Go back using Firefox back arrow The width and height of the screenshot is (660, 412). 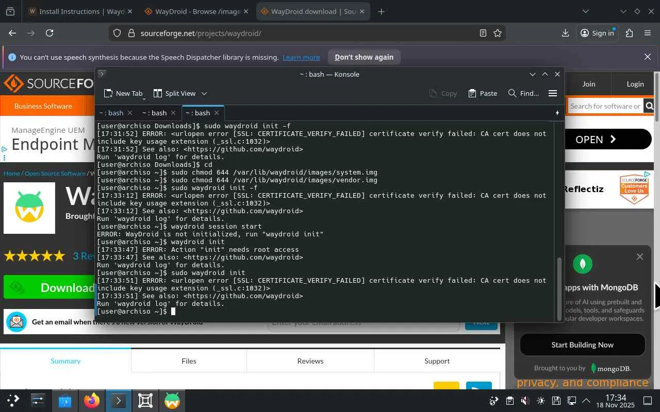pyautogui.click(x=12, y=33)
